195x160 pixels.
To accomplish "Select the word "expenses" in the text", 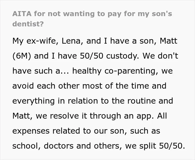I will (x=31, y=131).
